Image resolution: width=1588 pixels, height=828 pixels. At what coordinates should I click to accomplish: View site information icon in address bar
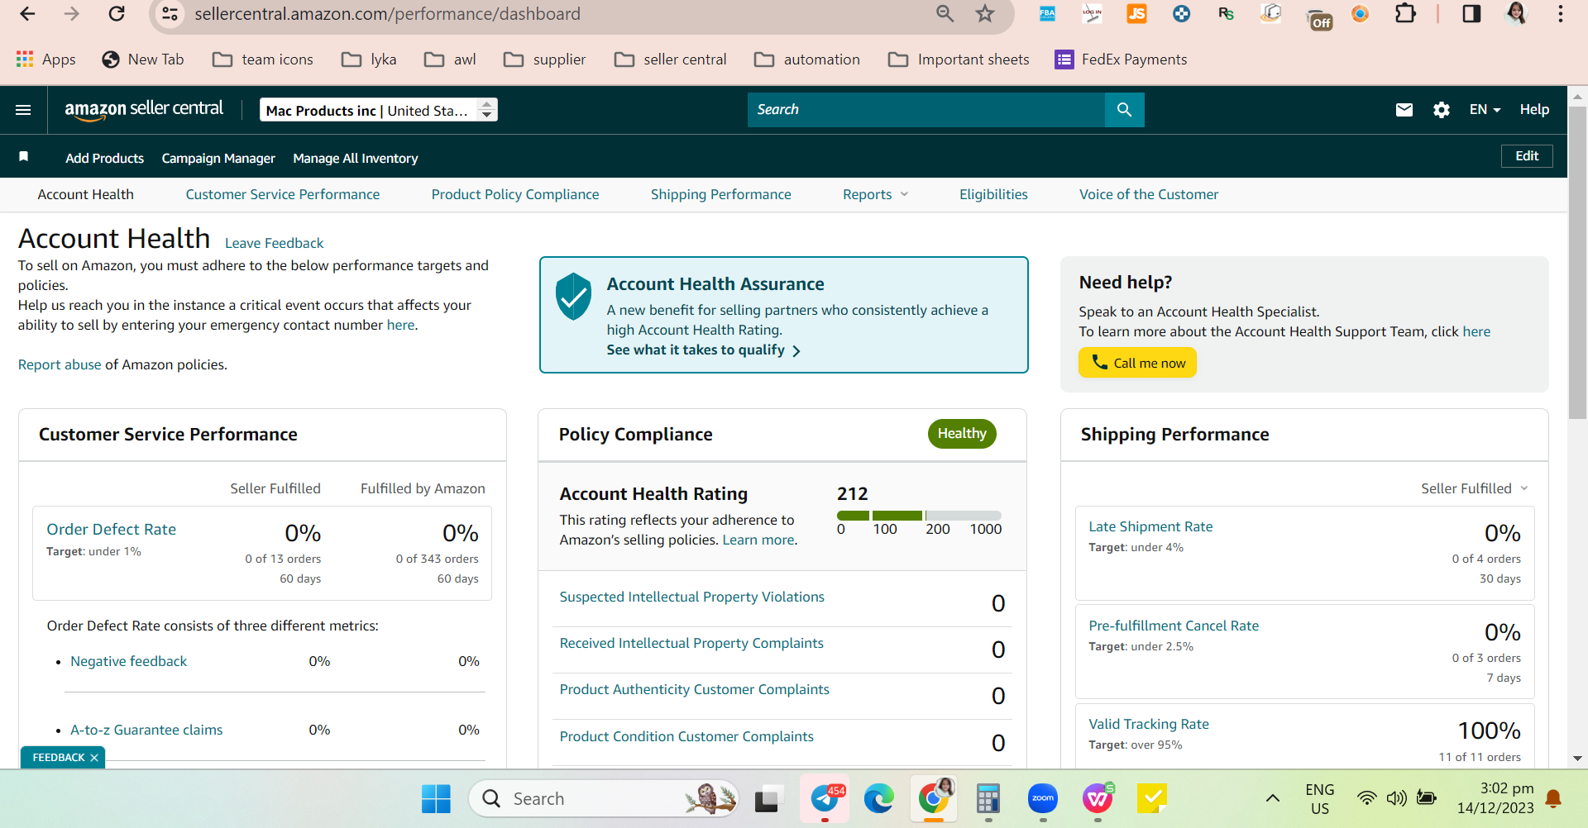point(170,14)
